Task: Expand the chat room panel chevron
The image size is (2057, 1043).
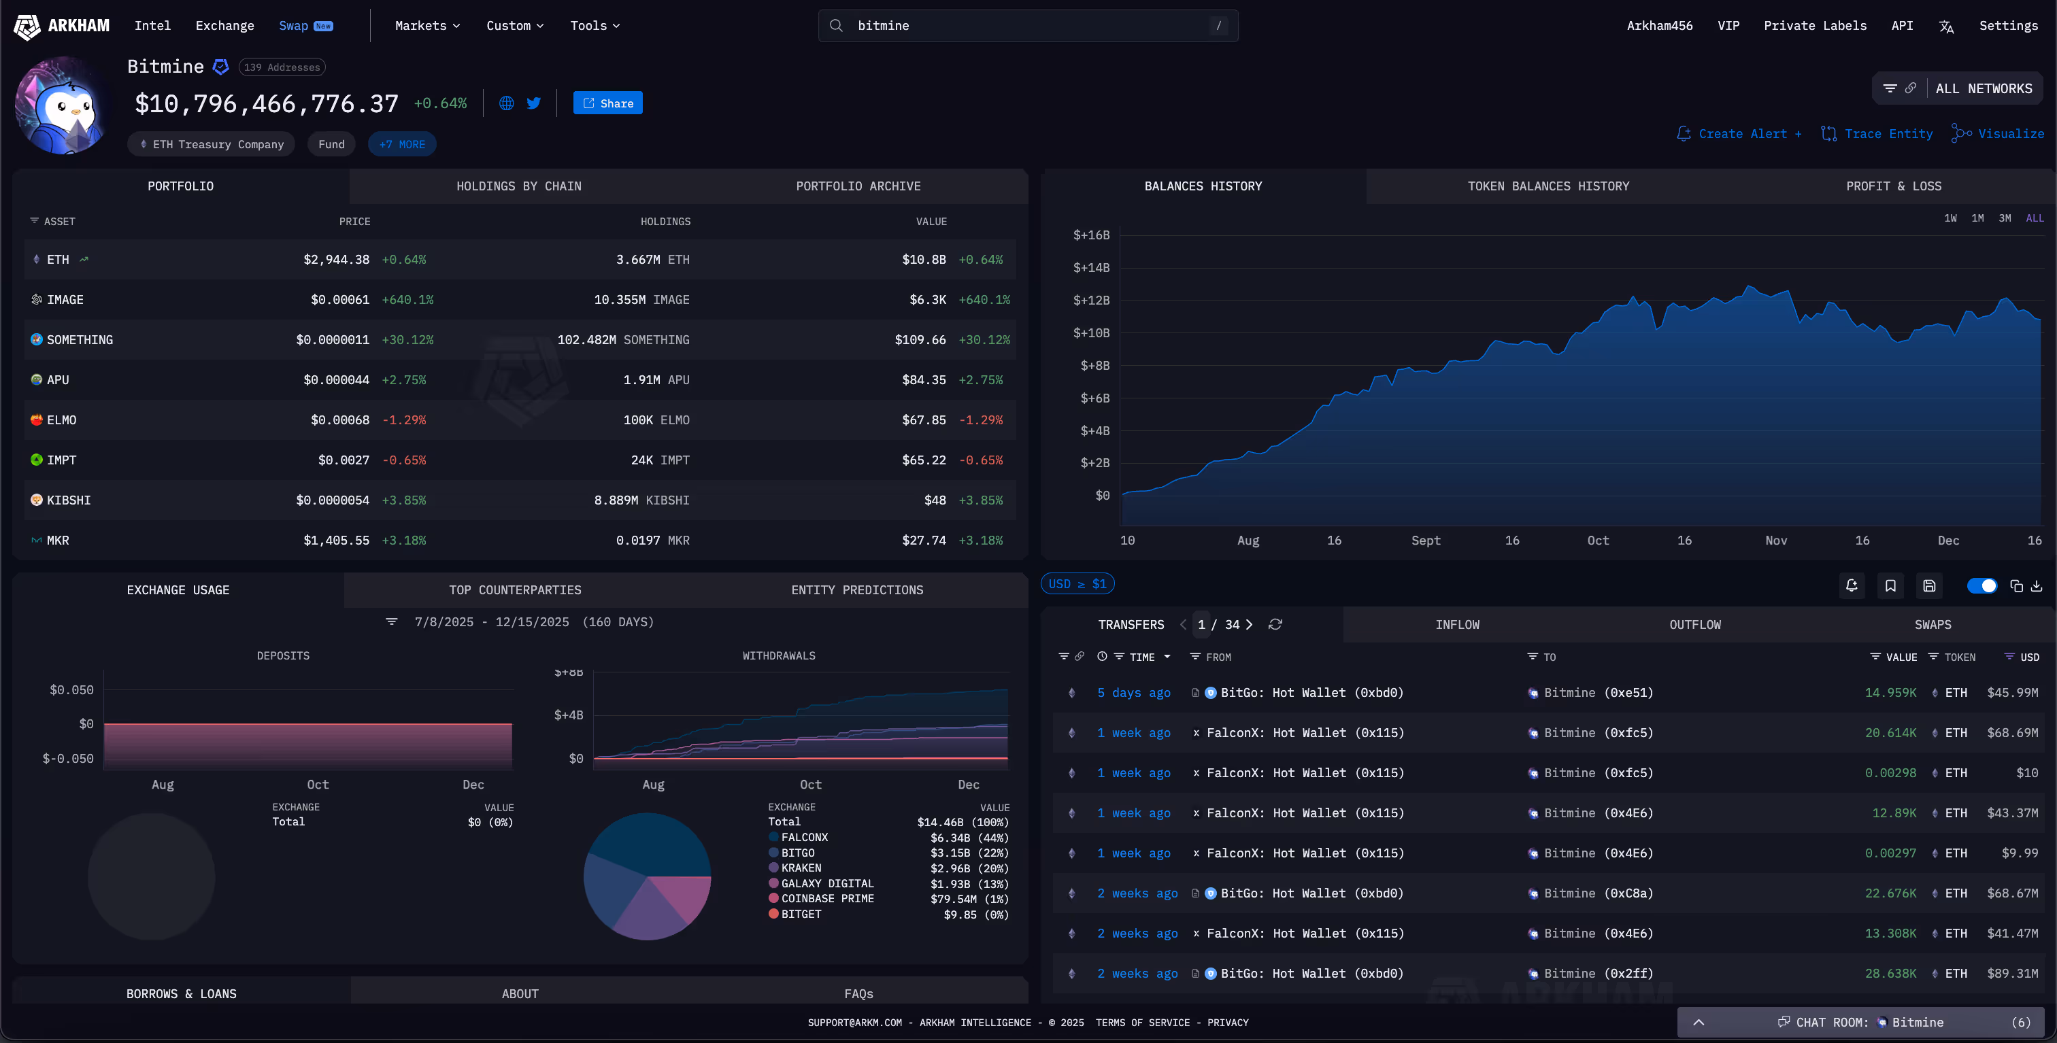Action: 1699,1022
